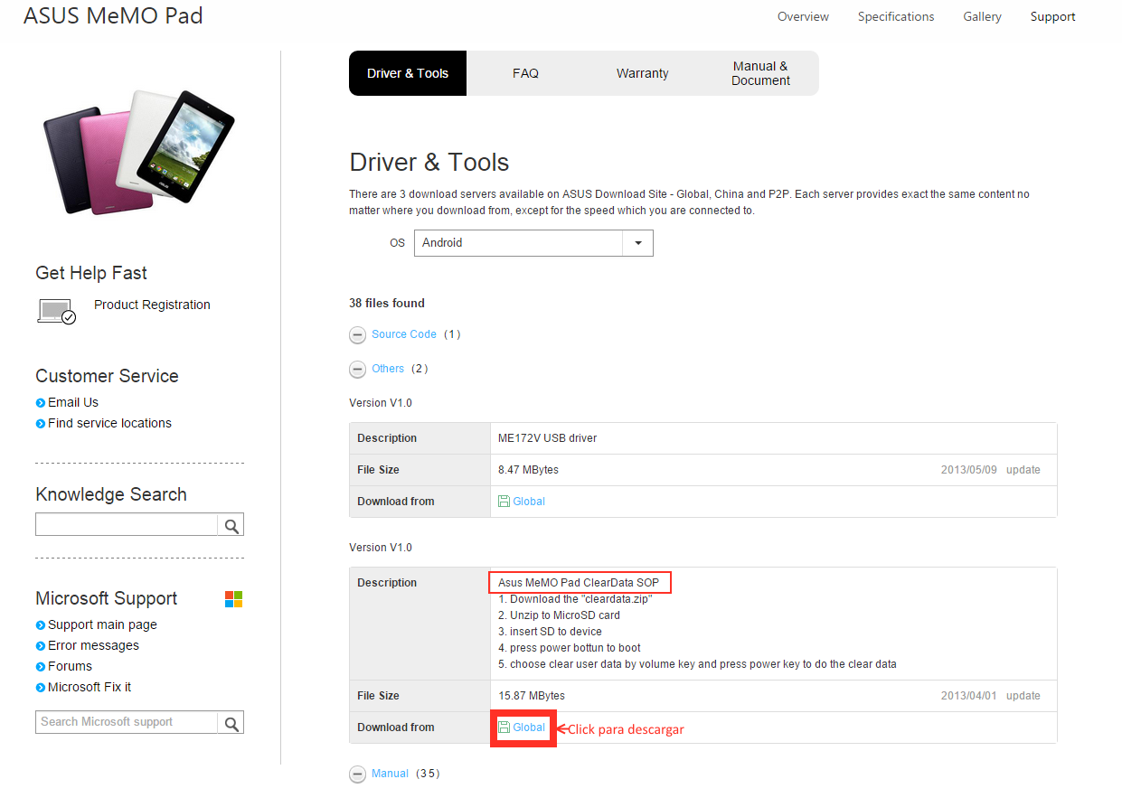Click the Asus MeMO Pad ClearData SOP text

pyautogui.click(x=579, y=583)
